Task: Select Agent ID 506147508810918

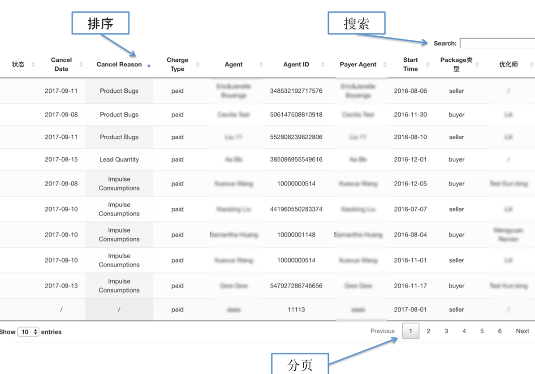Action: coord(296,115)
